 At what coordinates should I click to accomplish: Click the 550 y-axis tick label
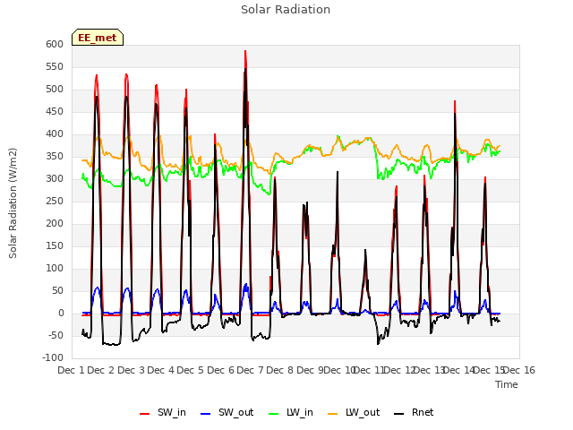point(55,66)
